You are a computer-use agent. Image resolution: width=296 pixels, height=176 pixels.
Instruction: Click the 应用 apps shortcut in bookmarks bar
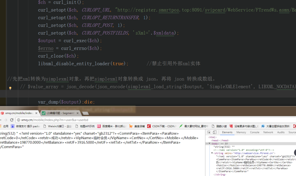point(4,126)
